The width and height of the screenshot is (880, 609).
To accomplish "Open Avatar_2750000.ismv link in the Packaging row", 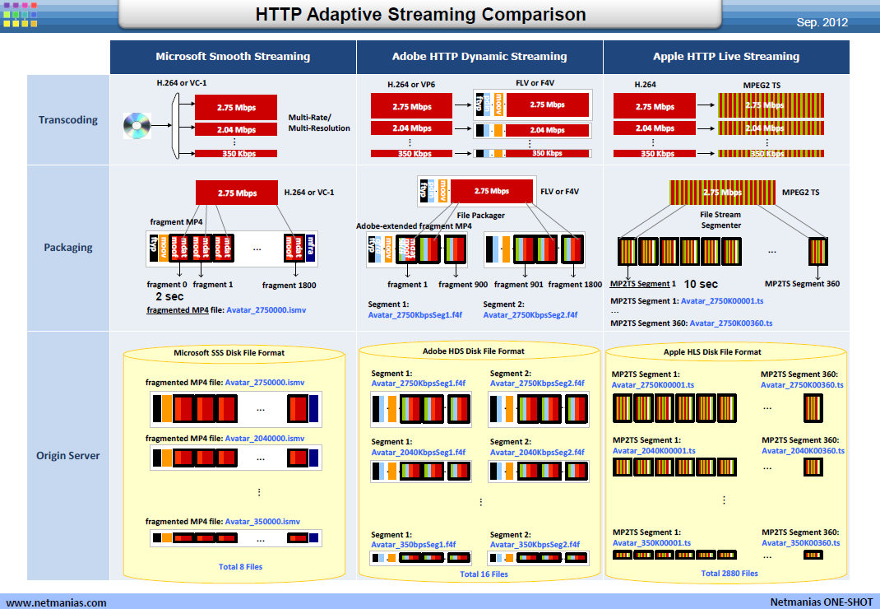I will click(266, 310).
